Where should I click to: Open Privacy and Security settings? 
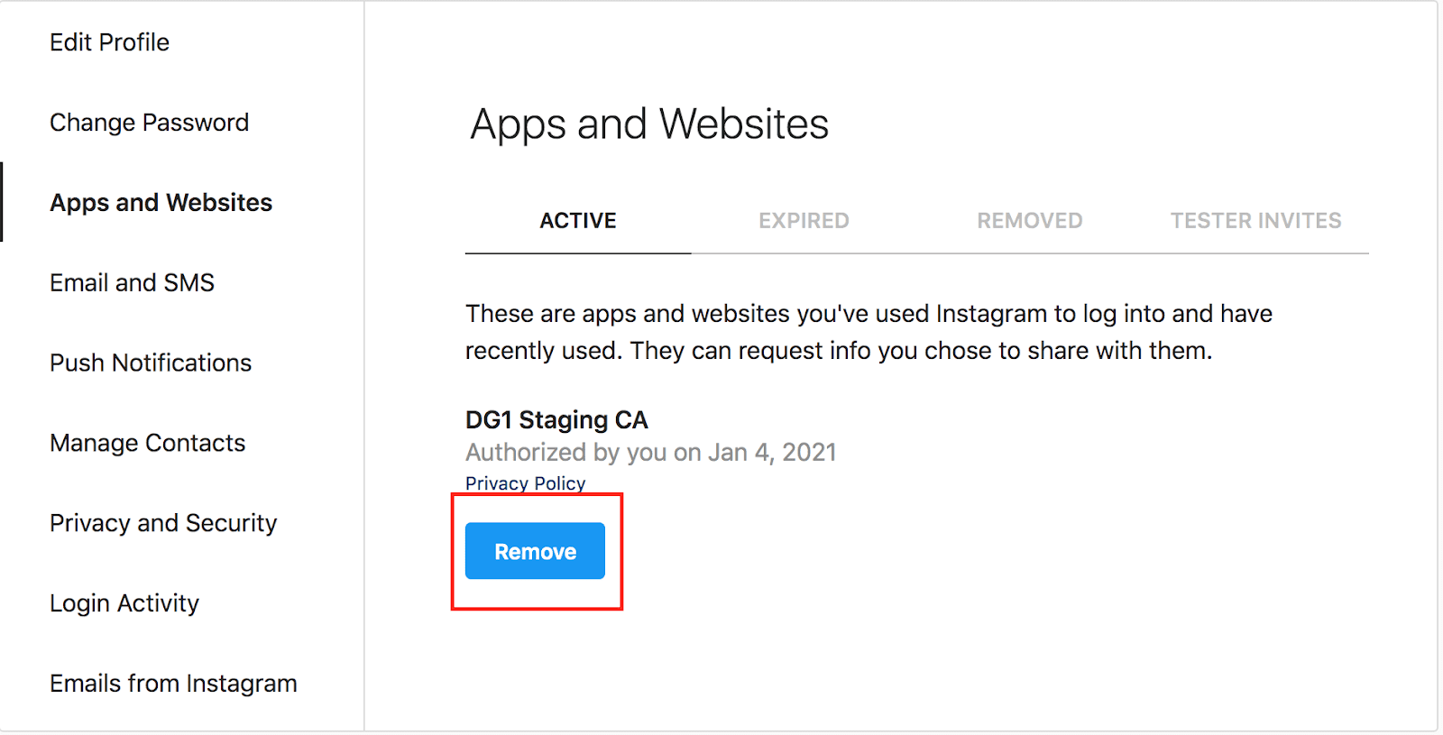(x=163, y=523)
